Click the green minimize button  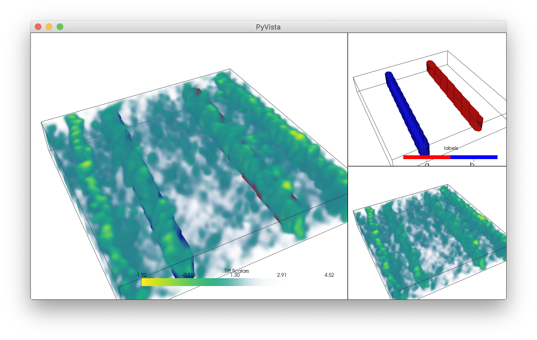[60, 26]
